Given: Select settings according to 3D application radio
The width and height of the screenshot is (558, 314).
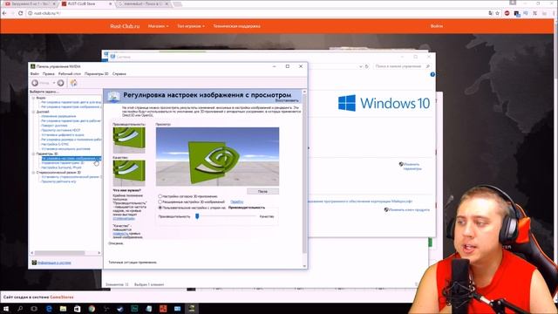Looking at the screenshot, I should (x=160, y=196).
